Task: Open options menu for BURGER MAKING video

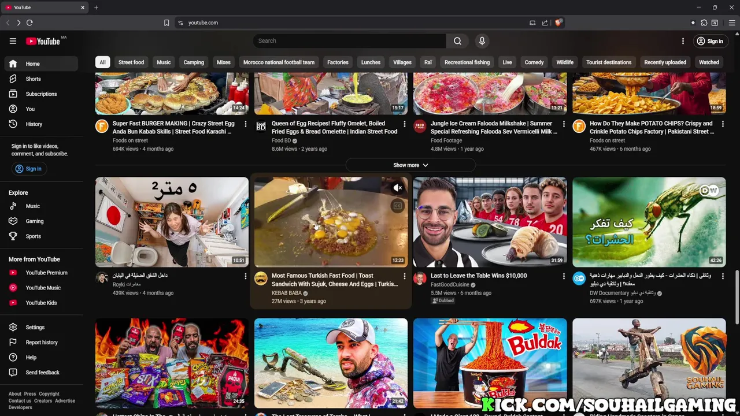Action: tap(245, 124)
